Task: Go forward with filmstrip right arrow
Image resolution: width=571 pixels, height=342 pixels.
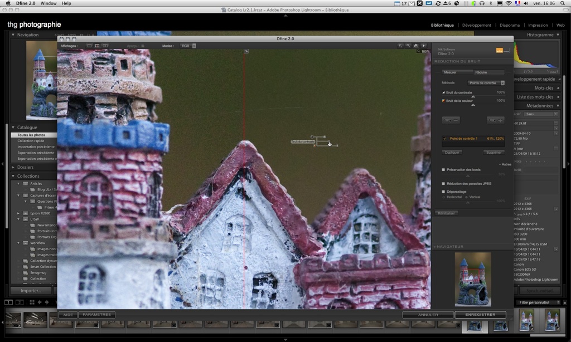Action: [47, 302]
